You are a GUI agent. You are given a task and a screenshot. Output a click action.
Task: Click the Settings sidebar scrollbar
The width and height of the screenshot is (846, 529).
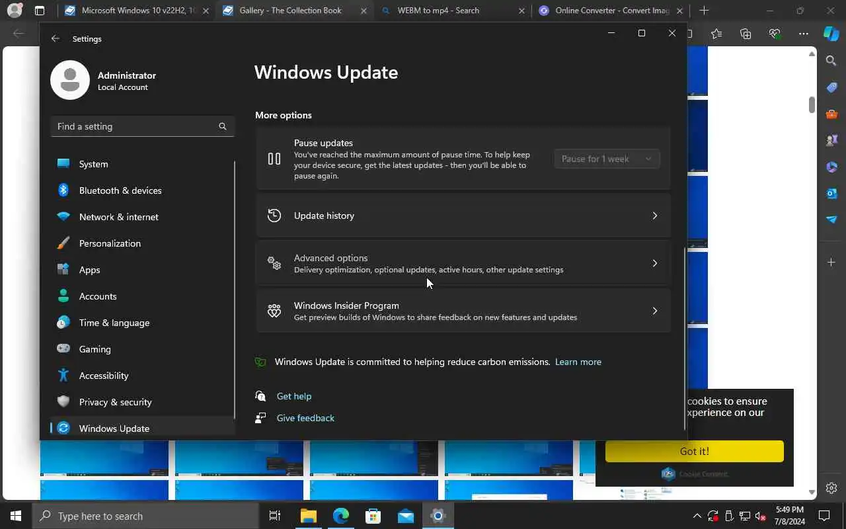(x=235, y=289)
